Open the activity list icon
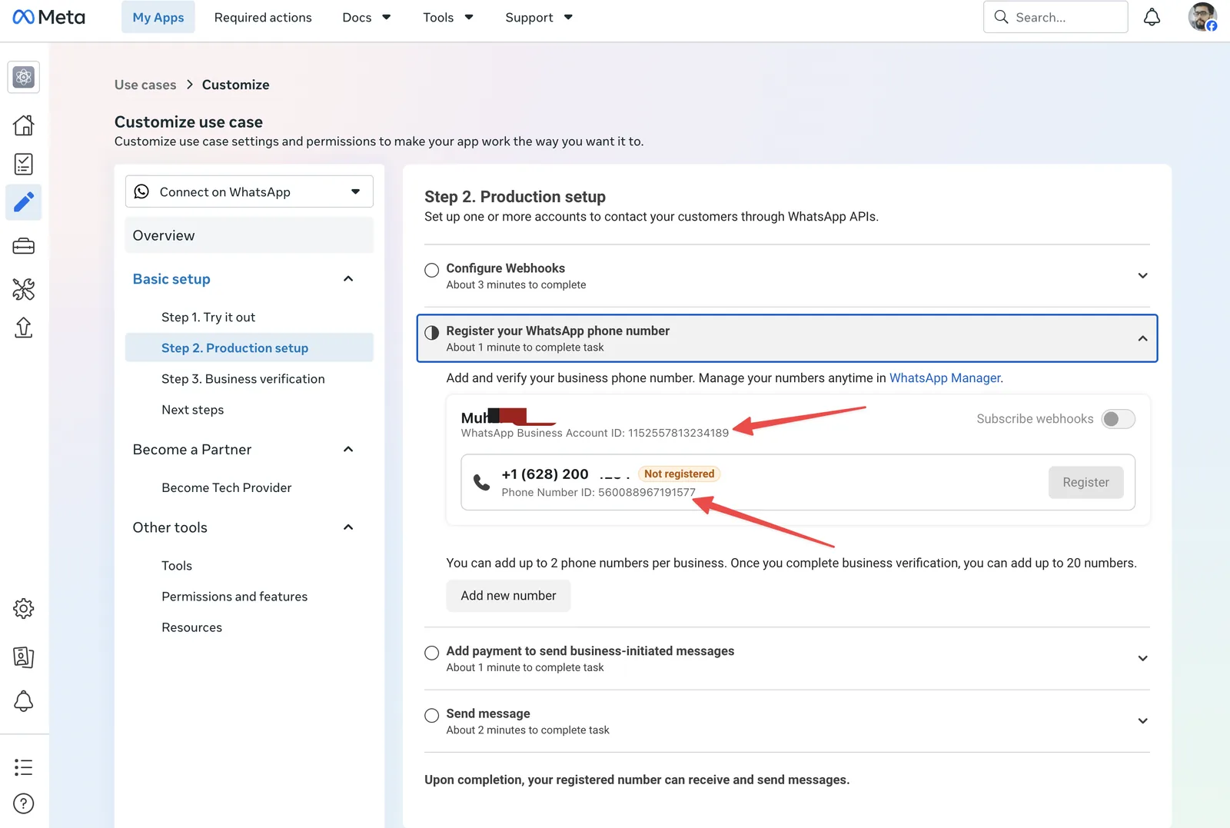 24,767
